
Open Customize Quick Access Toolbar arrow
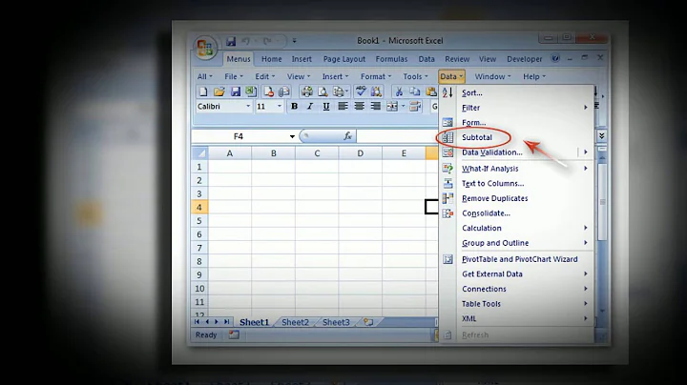(295, 41)
